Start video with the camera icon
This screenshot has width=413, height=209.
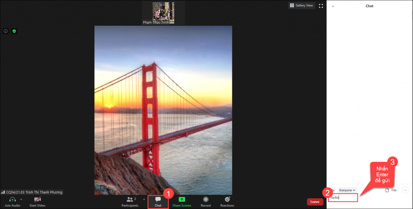point(37,200)
